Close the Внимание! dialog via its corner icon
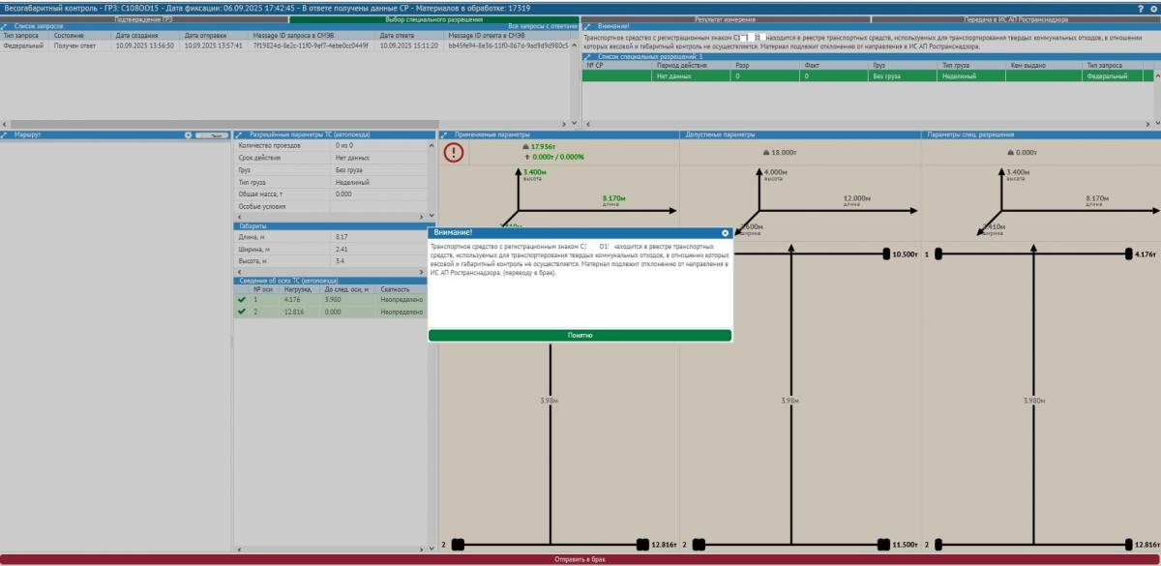 725,233
